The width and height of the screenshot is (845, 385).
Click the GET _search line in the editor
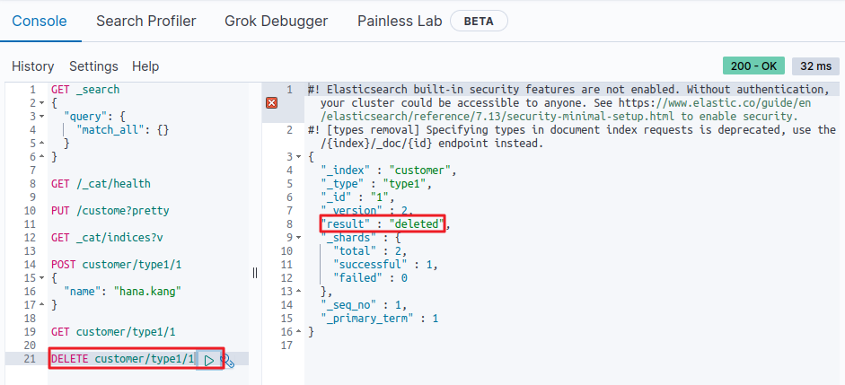coord(85,90)
